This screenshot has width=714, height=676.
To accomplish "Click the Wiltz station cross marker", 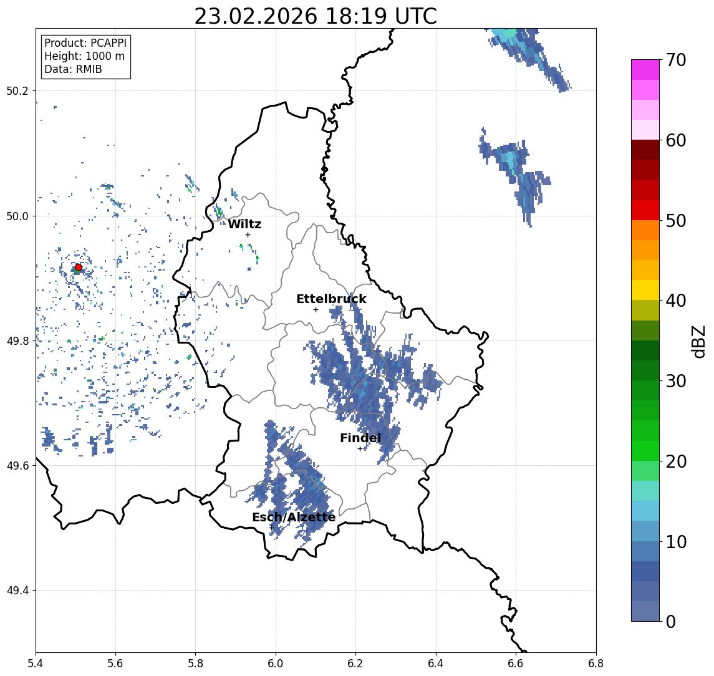I will click(248, 234).
